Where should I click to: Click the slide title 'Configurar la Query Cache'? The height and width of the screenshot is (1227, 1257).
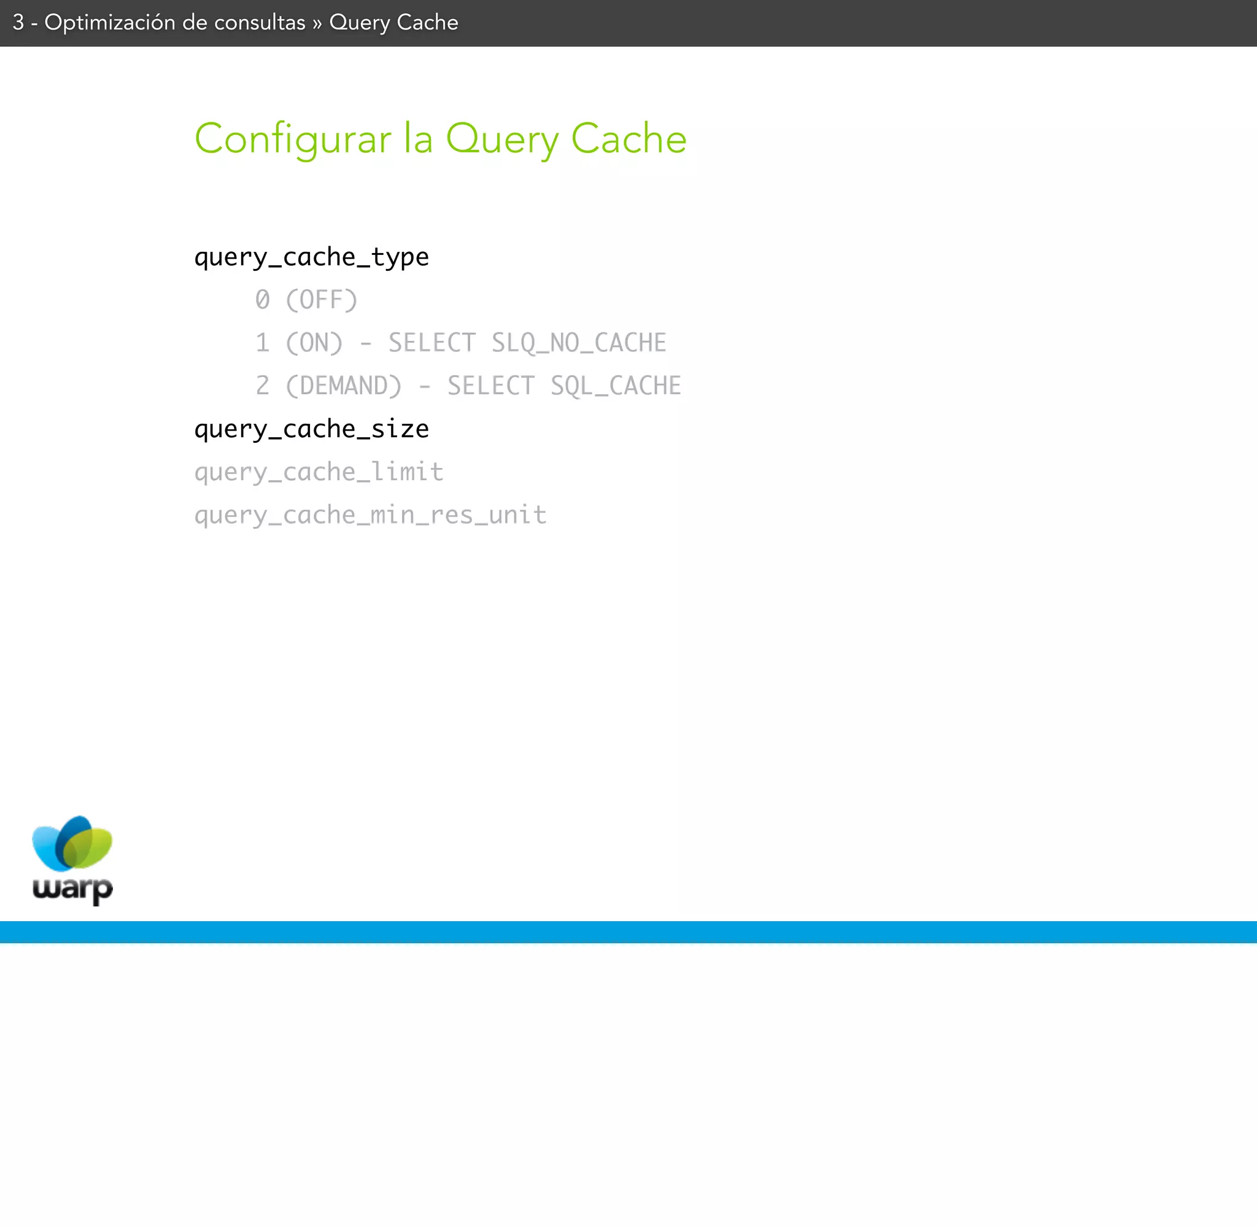click(x=441, y=139)
